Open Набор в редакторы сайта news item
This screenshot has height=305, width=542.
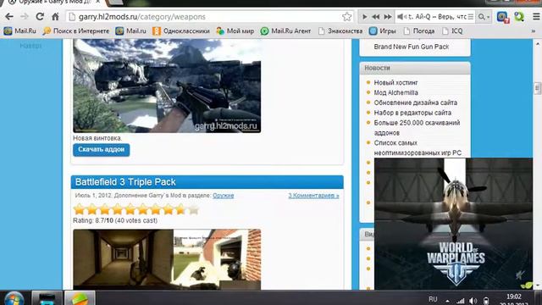pos(412,113)
